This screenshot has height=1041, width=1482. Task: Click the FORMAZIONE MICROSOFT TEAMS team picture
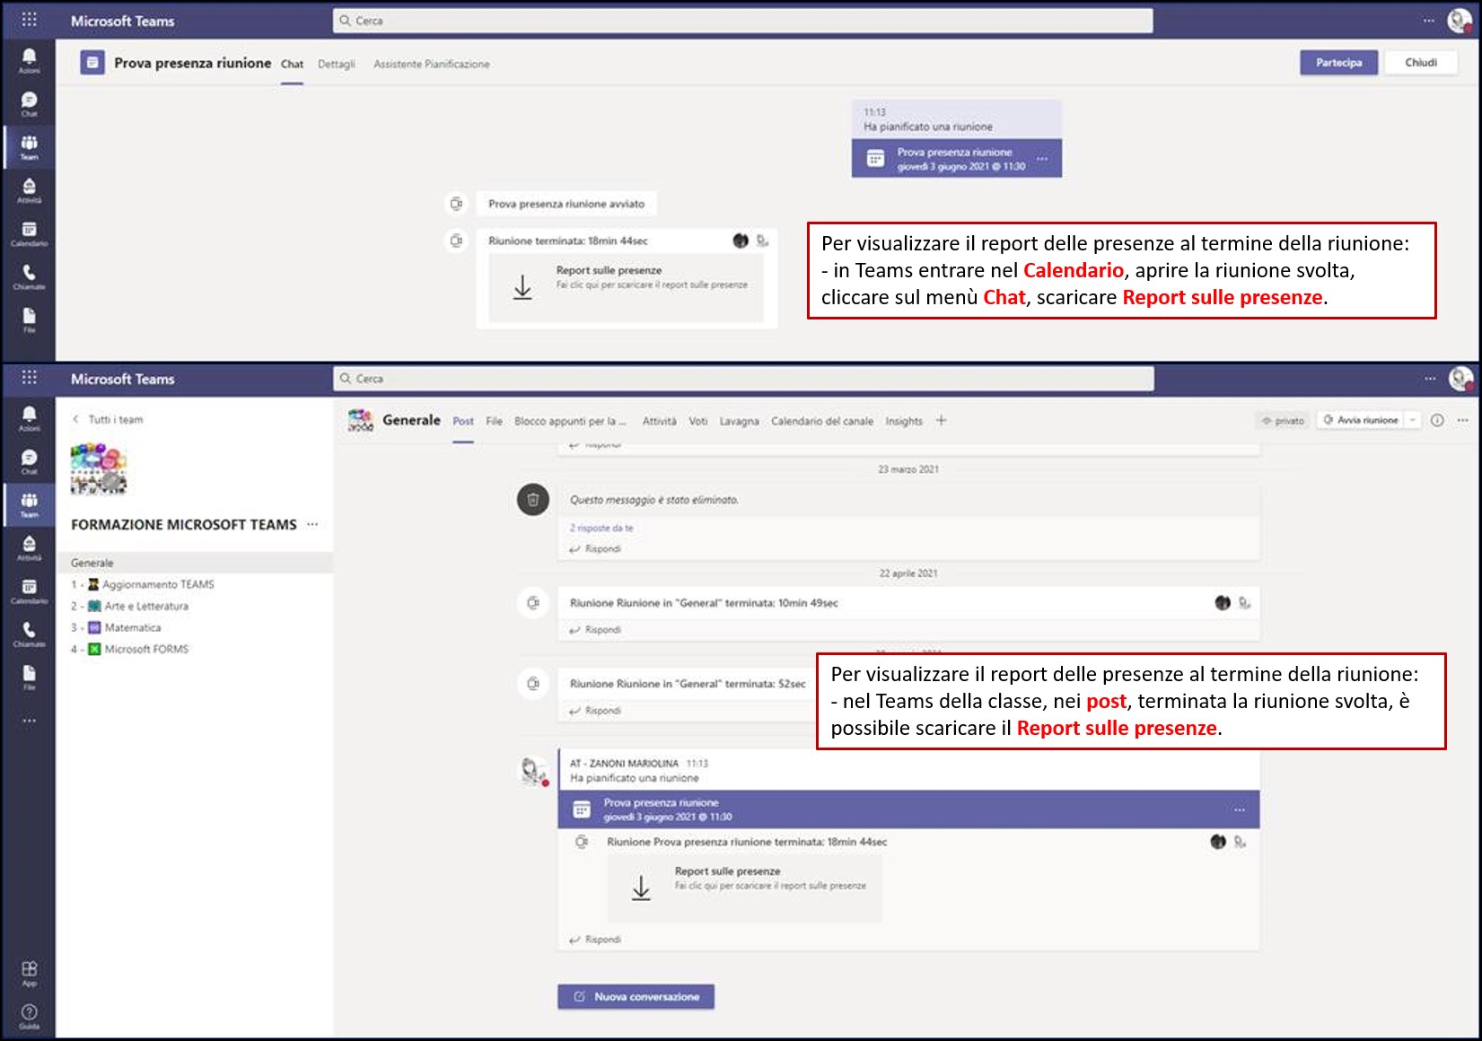coord(99,468)
